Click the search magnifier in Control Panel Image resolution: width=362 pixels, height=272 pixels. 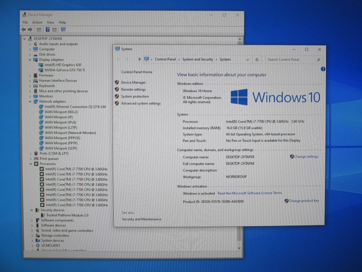coord(319,59)
